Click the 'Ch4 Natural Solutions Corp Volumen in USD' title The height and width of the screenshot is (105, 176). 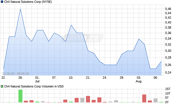tap(34, 86)
